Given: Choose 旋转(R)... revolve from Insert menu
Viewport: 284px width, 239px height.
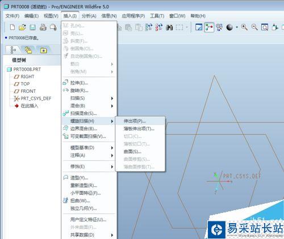Looking at the screenshot, I should point(89,91).
